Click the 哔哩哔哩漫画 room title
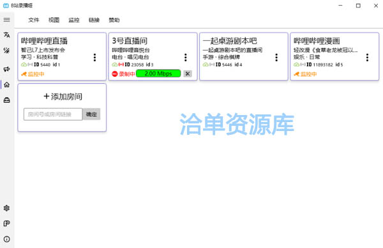 click(317, 41)
